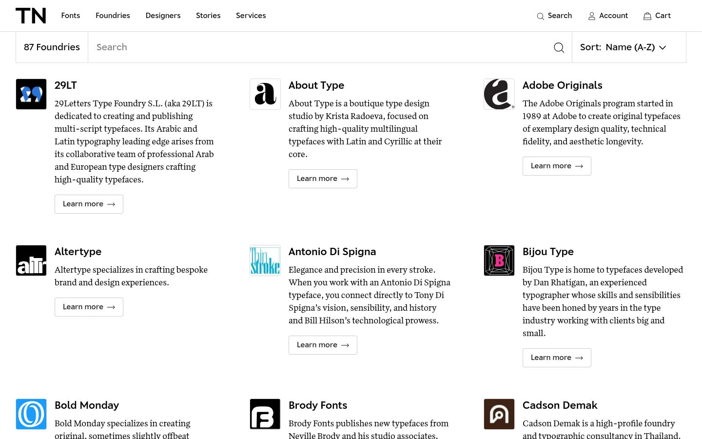702x439 pixels.
Task: Open the shopping Cart
Action: pyautogui.click(x=657, y=16)
